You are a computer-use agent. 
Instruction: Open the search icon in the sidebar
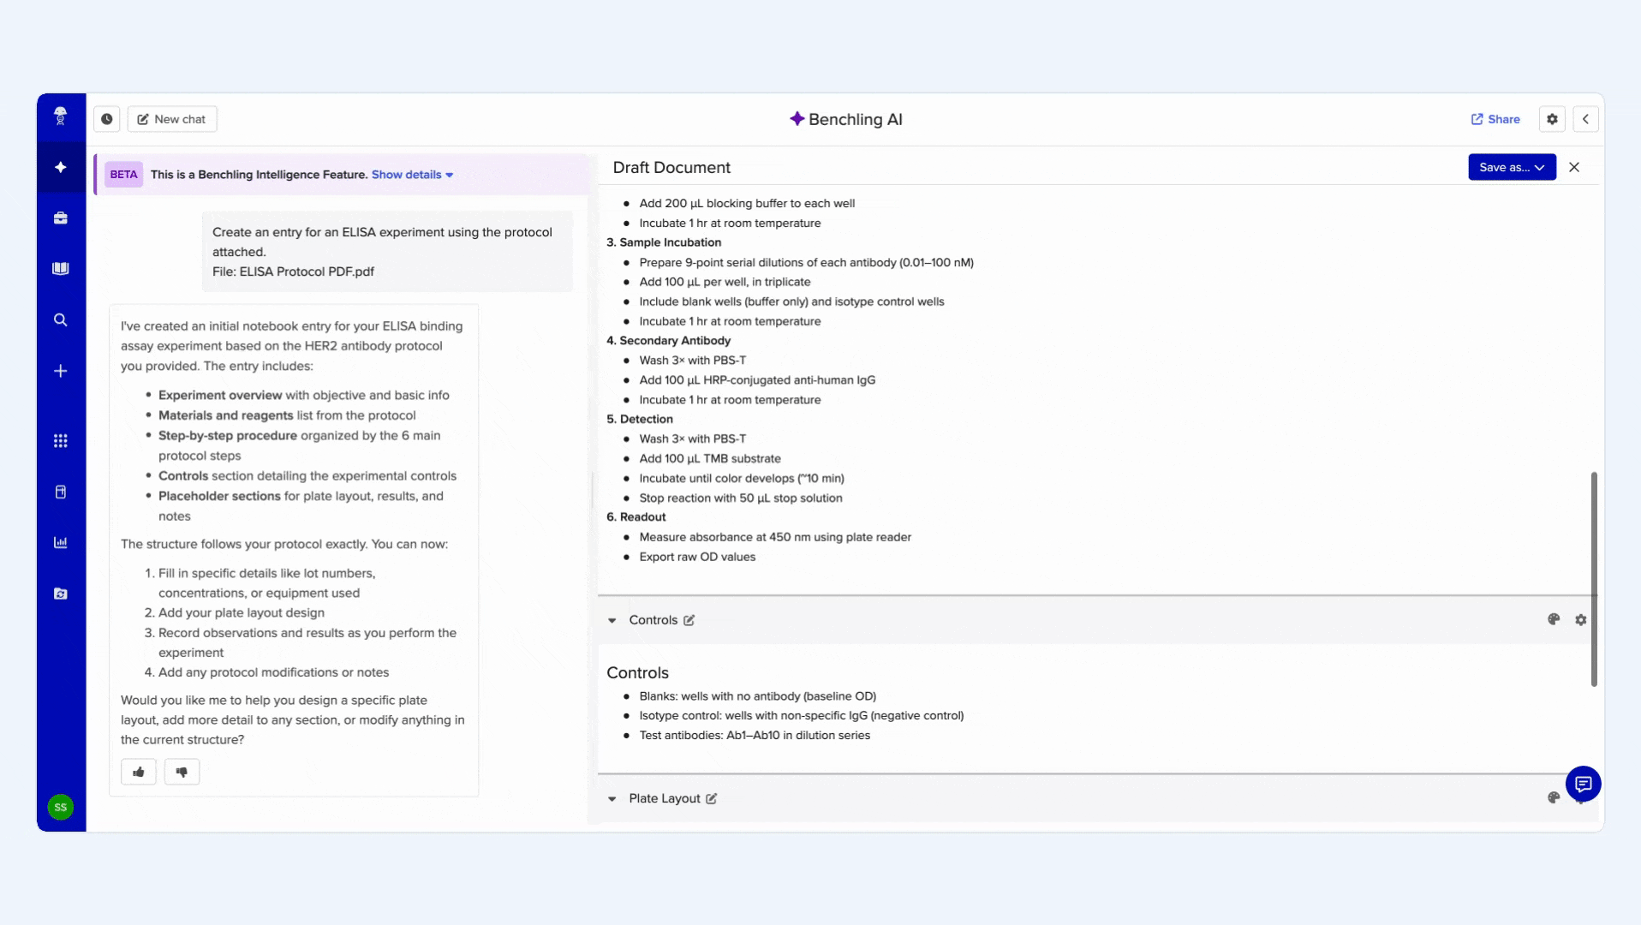(60, 319)
